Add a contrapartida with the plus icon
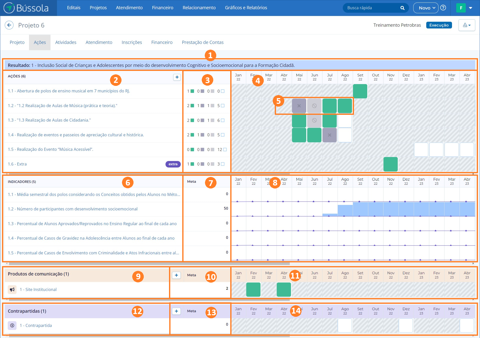480x338 pixels. pos(176,311)
